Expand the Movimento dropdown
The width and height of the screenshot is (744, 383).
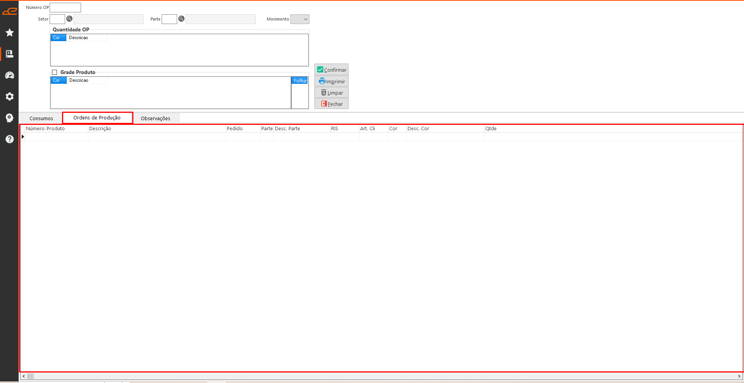pos(300,19)
